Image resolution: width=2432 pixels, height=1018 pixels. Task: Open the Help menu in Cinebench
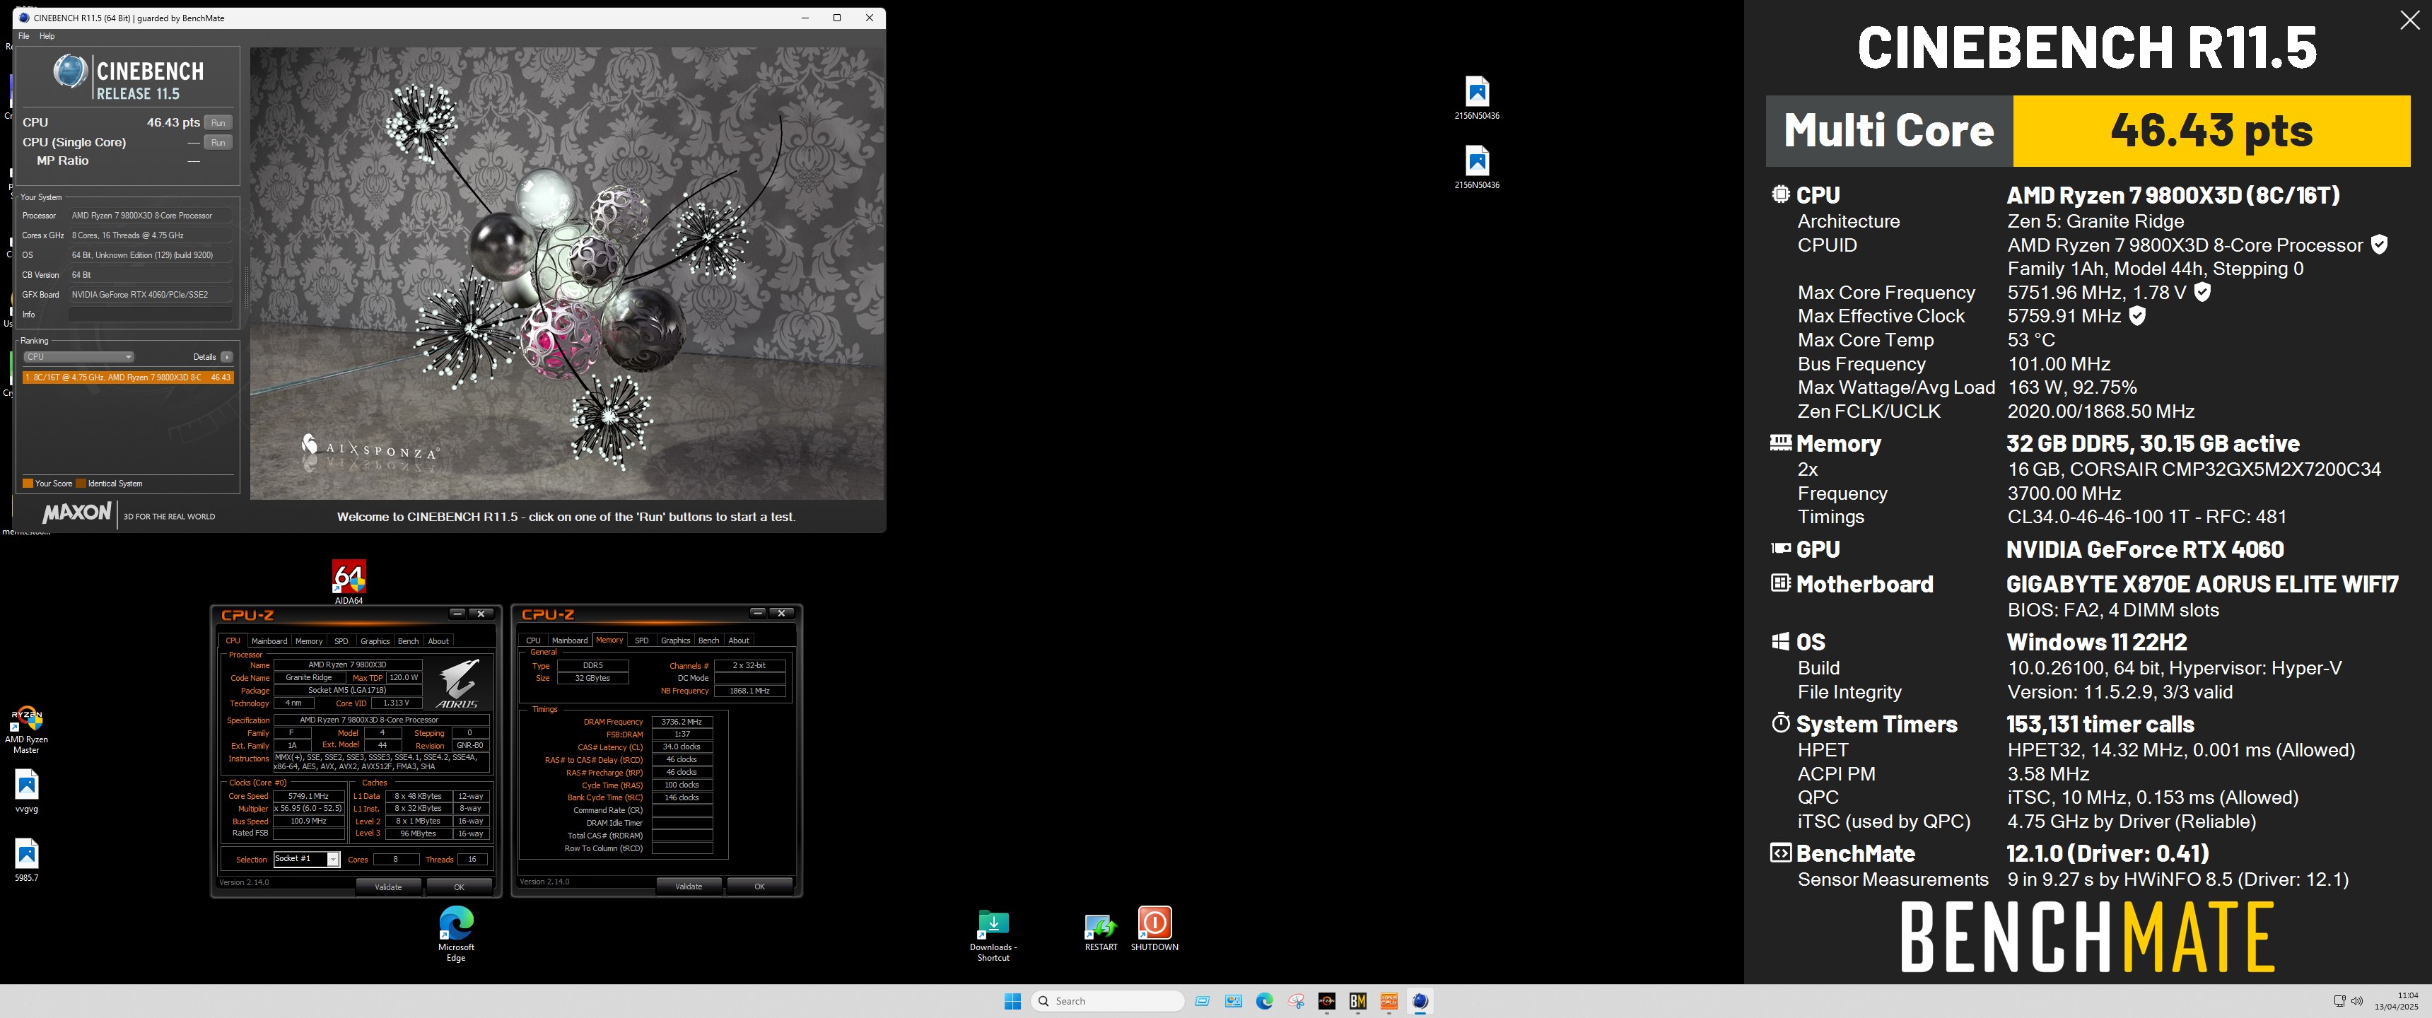coord(46,36)
